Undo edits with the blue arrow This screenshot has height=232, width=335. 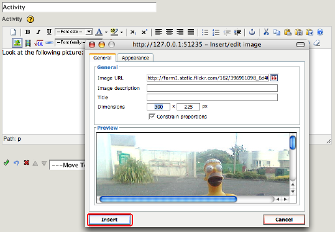pyautogui.click(x=16, y=163)
